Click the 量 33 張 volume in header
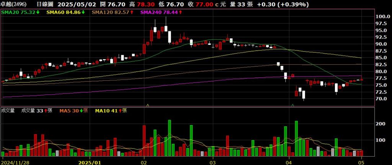Screen dimensions: 392x165 (241, 4)
